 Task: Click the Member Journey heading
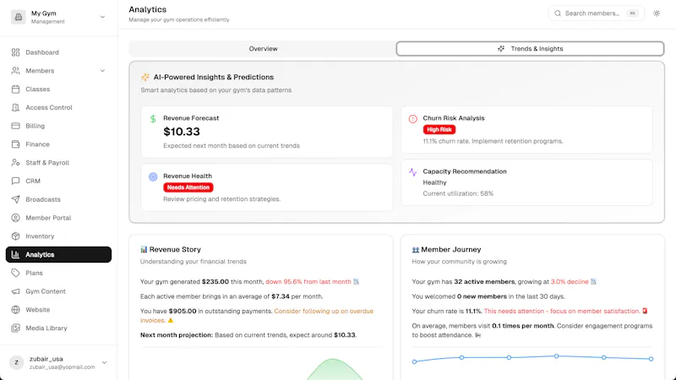tap(451, 249)
